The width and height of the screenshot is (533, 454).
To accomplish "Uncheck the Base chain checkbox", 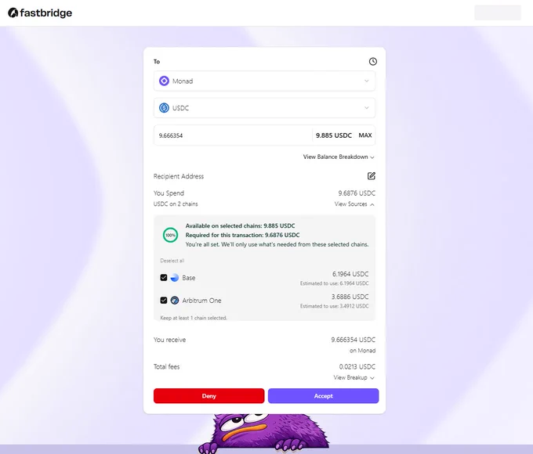I will tap(164, 278).
